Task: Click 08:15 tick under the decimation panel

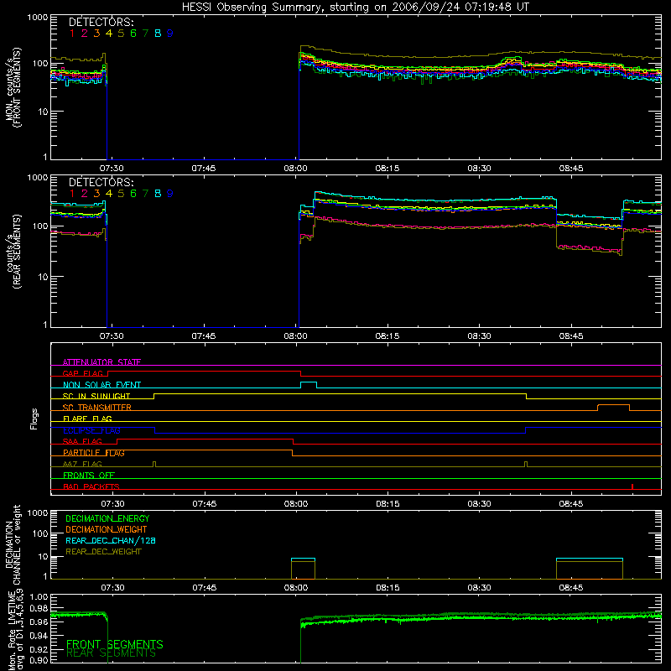Action: tap(388, 588)
